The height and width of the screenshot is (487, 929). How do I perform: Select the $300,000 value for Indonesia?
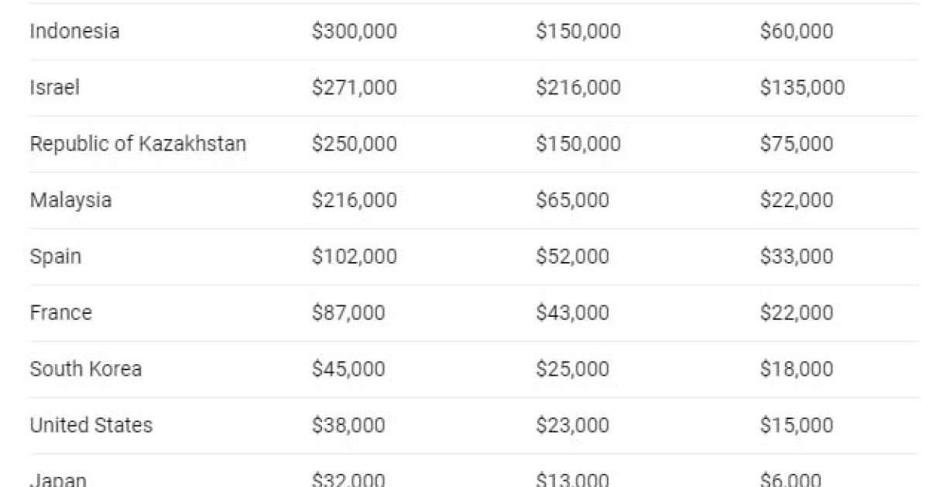click(354, 32)
